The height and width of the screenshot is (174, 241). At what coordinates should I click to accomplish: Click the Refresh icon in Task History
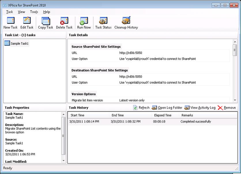pos(135,108)
